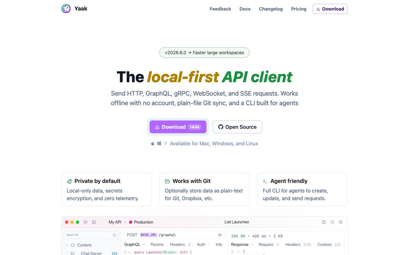Open the v2026.6.0 Faster large workspaces banner
The height and width of the screenshot is (255, 409).
pos(204,53)
